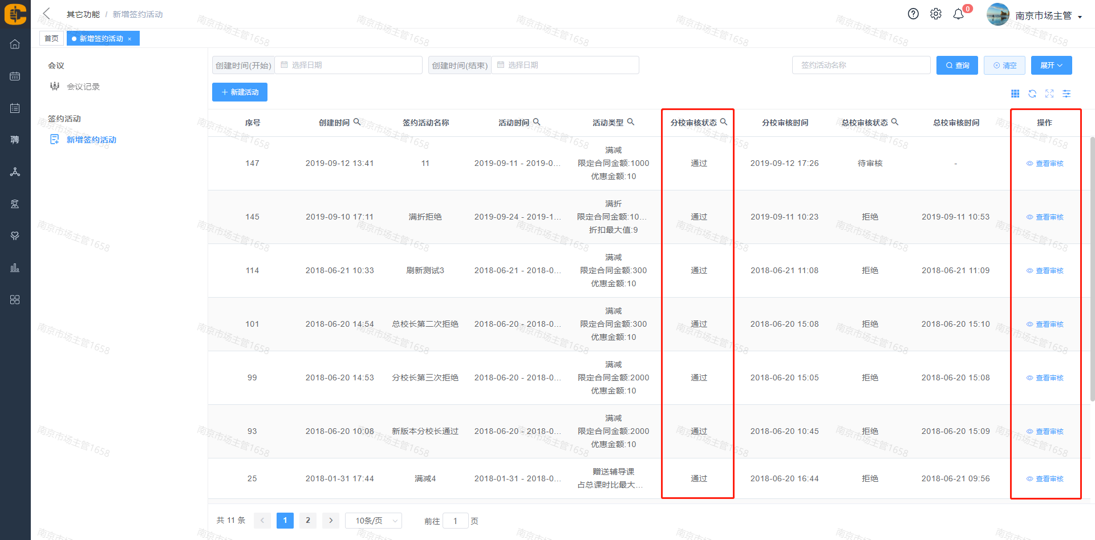1095x540 pixels.
Task: Click 查看审核 for record 147
Action: point(1045,164)
